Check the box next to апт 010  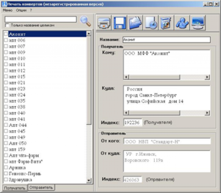tap(6, 58)
